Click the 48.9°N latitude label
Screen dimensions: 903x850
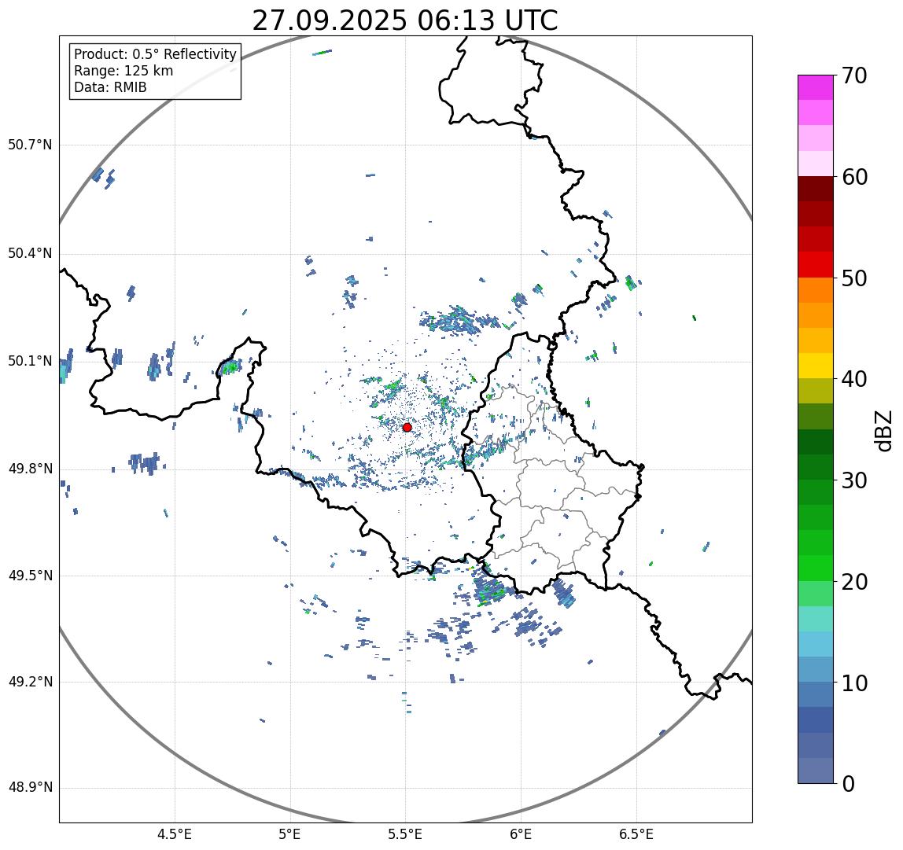pyautogui.click(x=30, y=788)
